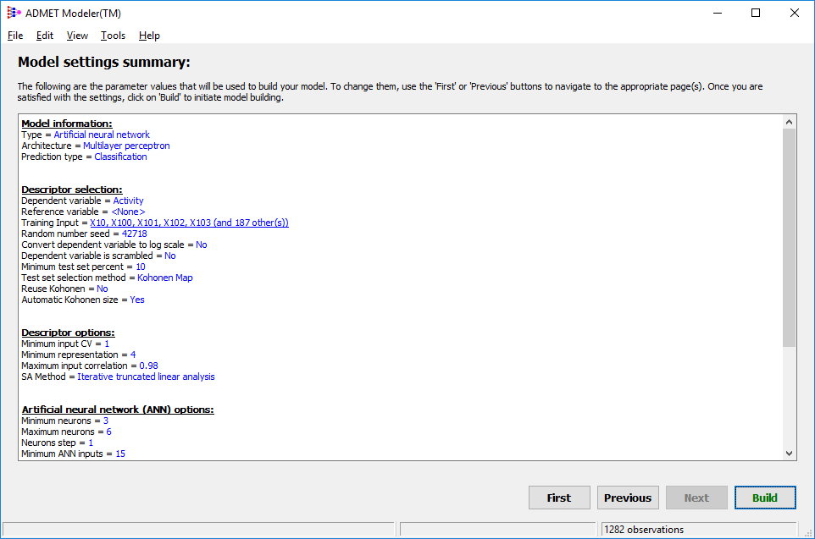Image resolution: width=815 pixels, height=539 pixels.
Task: Click the scrollbar down arrow
Action: pos(789,454)
